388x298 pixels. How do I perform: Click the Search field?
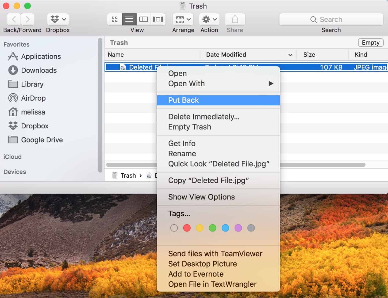(331, 19)
